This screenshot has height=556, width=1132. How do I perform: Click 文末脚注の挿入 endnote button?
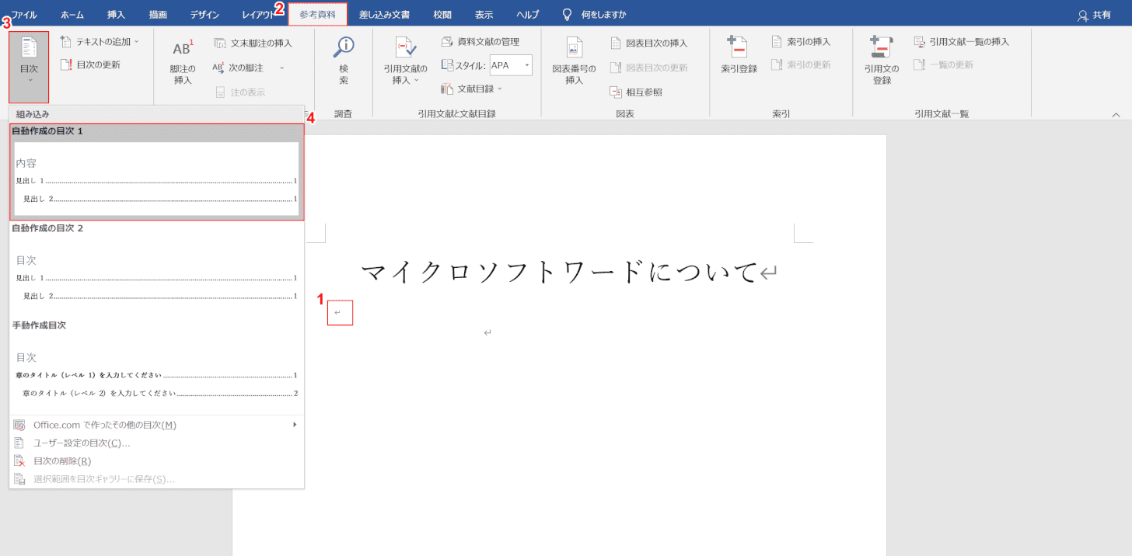point(253,43)
